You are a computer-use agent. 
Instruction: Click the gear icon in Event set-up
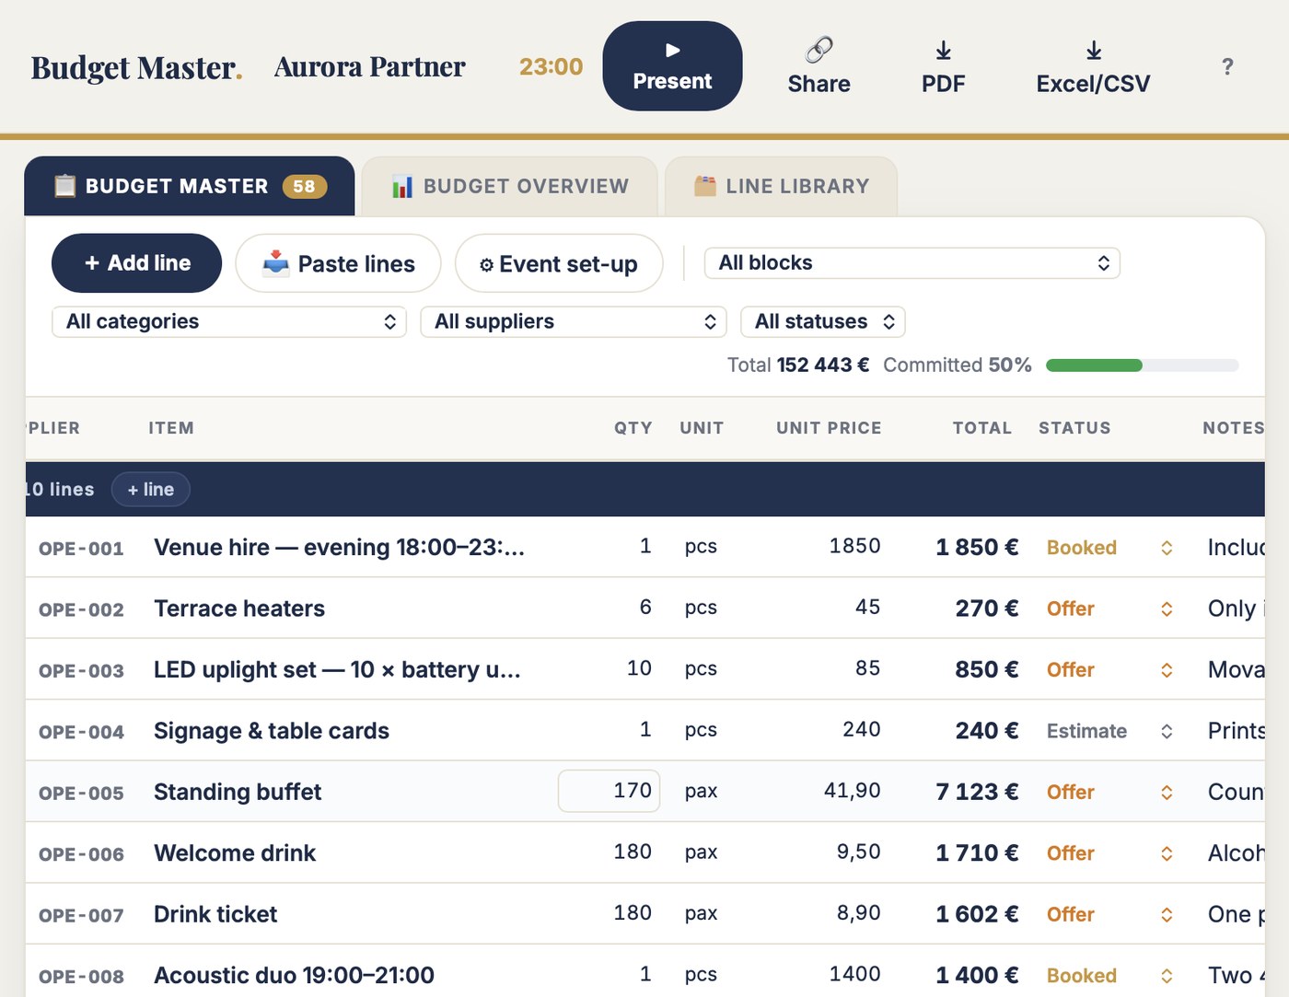486,265
